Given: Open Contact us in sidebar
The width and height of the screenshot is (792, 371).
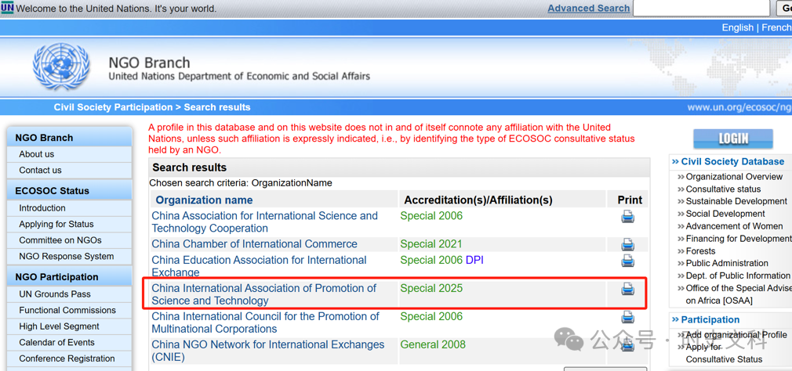Looking at the screenshot, I should (x=40, y=171).
